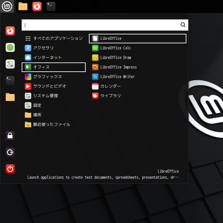Screen dimensions: 223x223
Task: Click the rainbow グラフィックス icon
Action: (28, 77)
